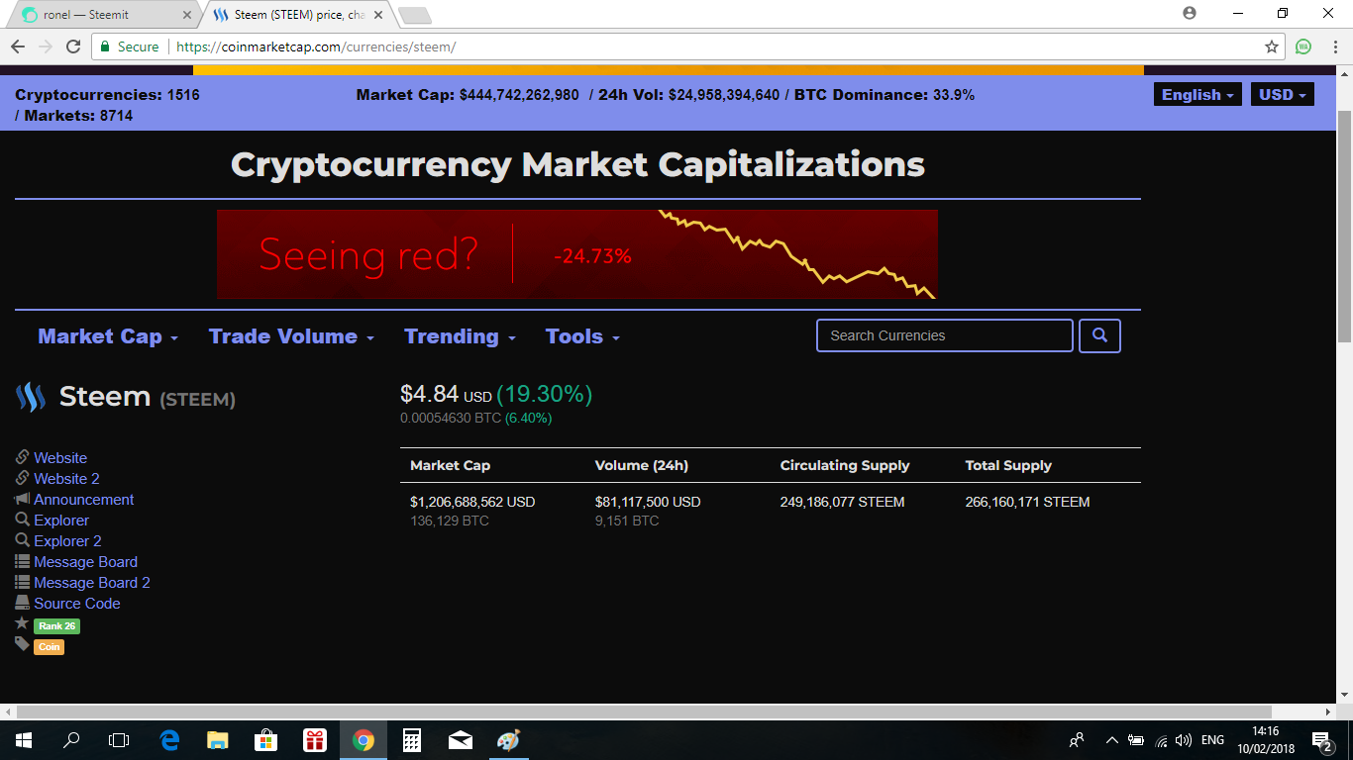Click the browser address bar URL
The width and height of the screenshot is (1353, 760).
tap(316, 47)
